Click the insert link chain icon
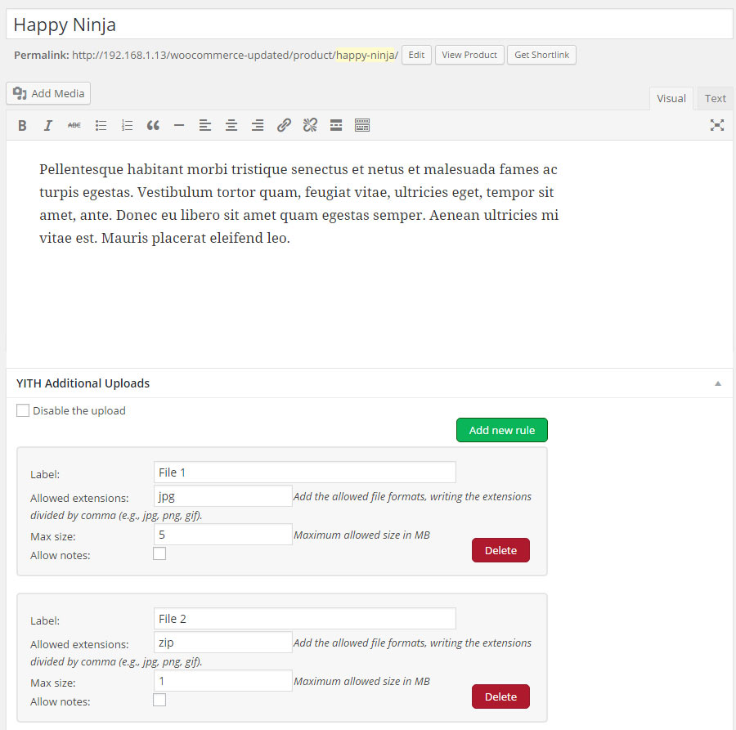Screen dimensions: 736x730 pos(284,125)
